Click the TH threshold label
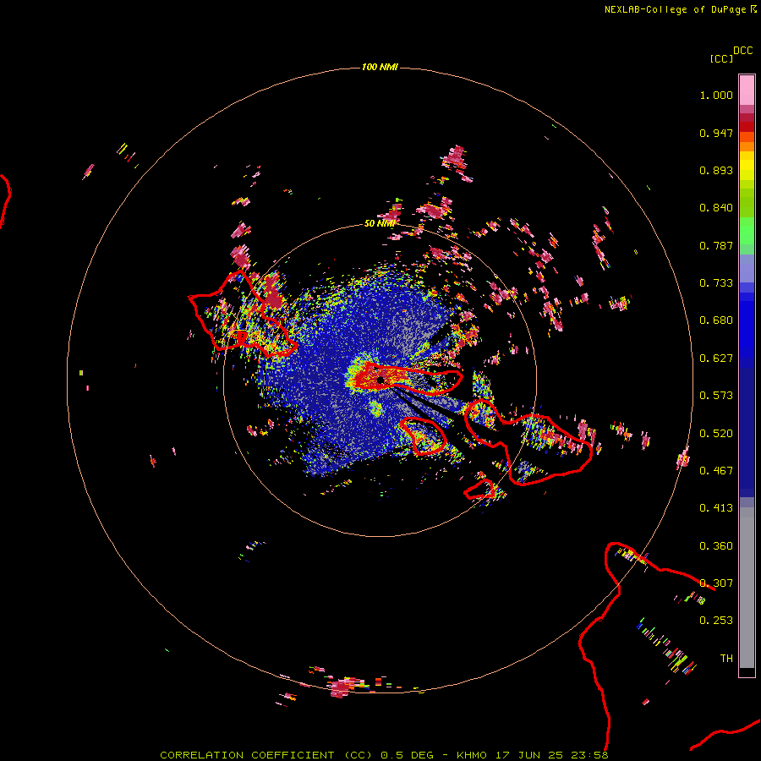 (x=726, y=659)
